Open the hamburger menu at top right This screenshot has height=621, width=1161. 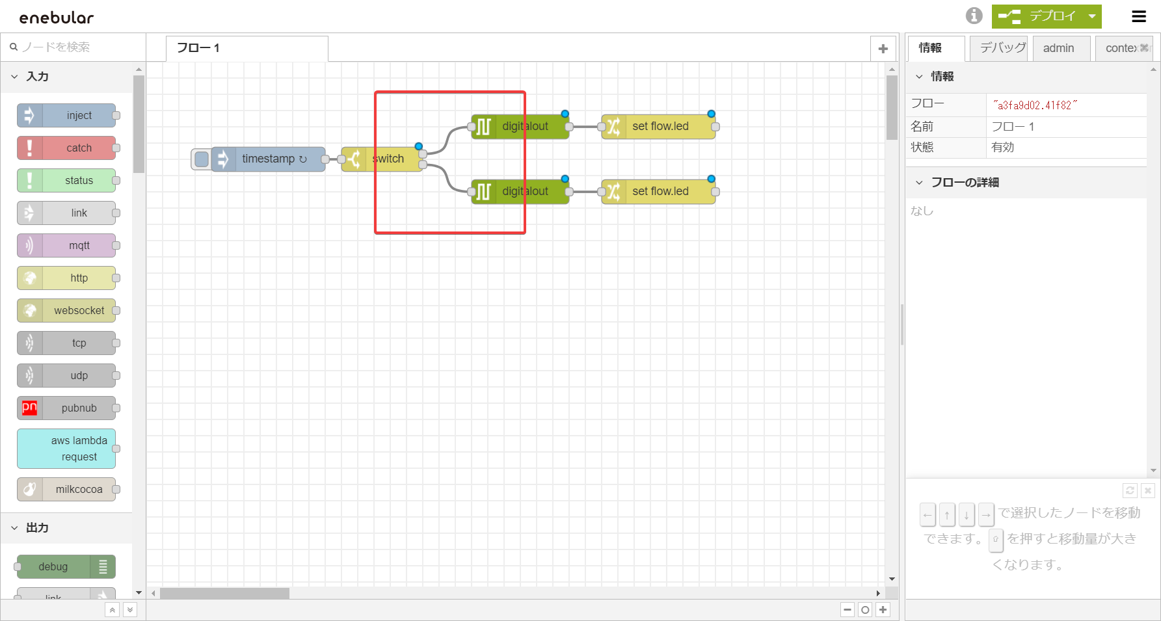click(1139, 16)
